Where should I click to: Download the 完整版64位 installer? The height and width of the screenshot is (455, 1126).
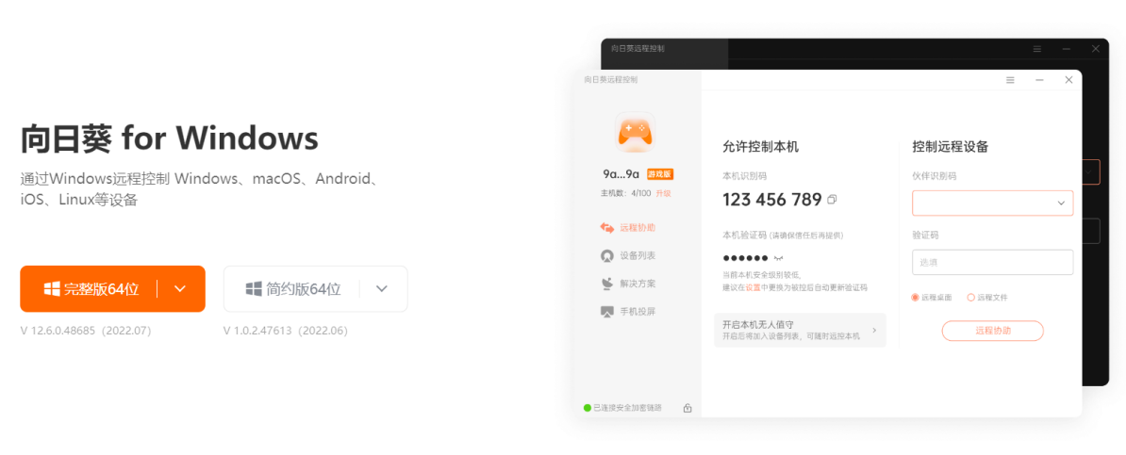click(91, 289)
